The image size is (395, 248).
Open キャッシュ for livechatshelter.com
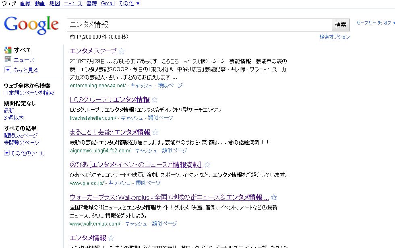[132, 118]
